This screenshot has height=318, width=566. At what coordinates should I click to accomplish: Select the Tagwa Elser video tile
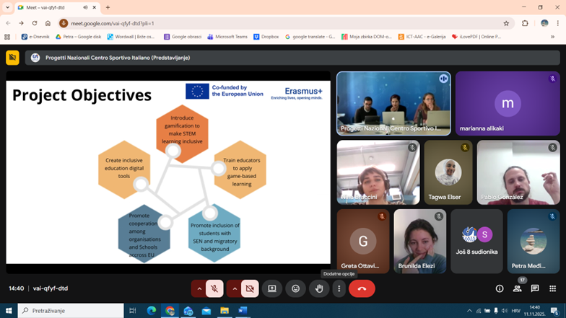448,172
